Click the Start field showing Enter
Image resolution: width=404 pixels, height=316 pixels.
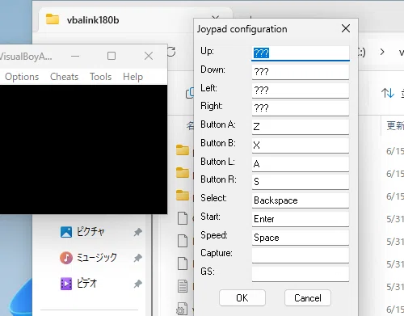[x=301, y=219]
